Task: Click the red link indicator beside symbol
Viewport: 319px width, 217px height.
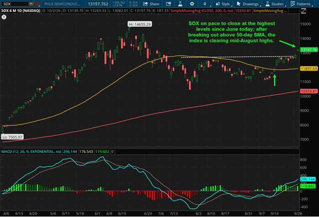Action: point(37,4)
